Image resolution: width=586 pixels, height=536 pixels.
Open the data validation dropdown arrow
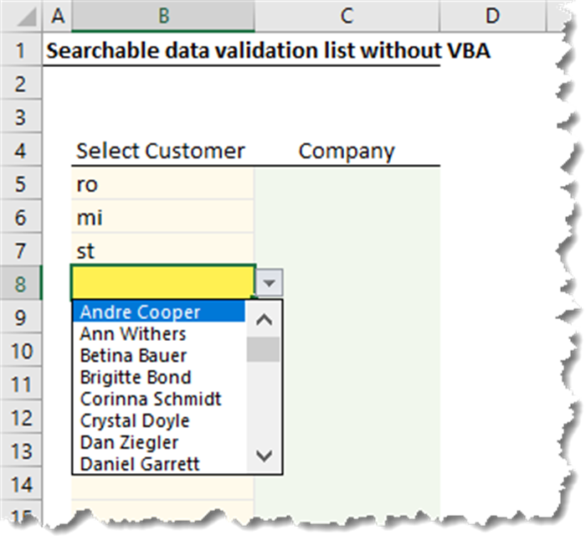[x=268, y=284]
